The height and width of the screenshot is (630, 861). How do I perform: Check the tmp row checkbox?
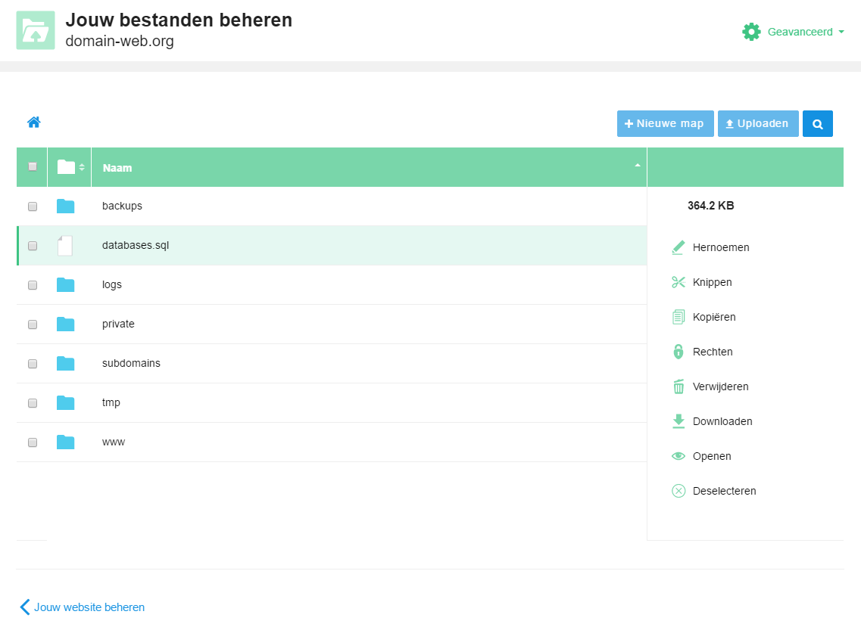pos(33,404)
